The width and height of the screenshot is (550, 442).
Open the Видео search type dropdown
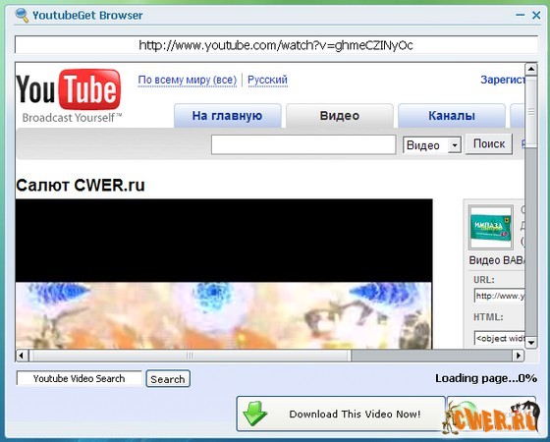455,145
